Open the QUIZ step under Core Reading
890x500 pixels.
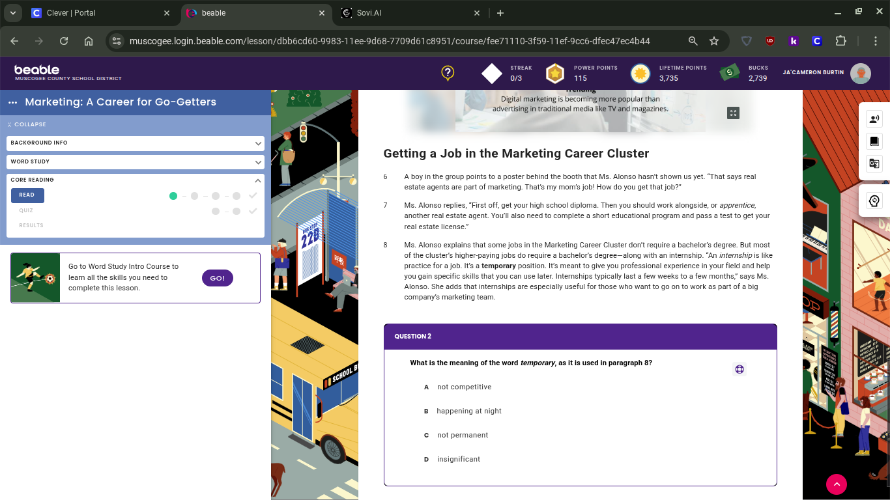click(x=26, y=210)
